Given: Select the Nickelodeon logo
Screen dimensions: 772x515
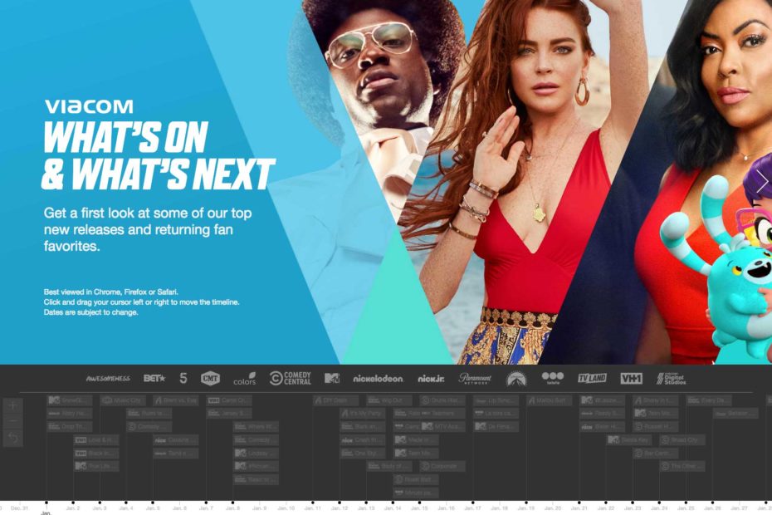Looking at the screenshot, I should pyautogui.click(x=379, y=379).
